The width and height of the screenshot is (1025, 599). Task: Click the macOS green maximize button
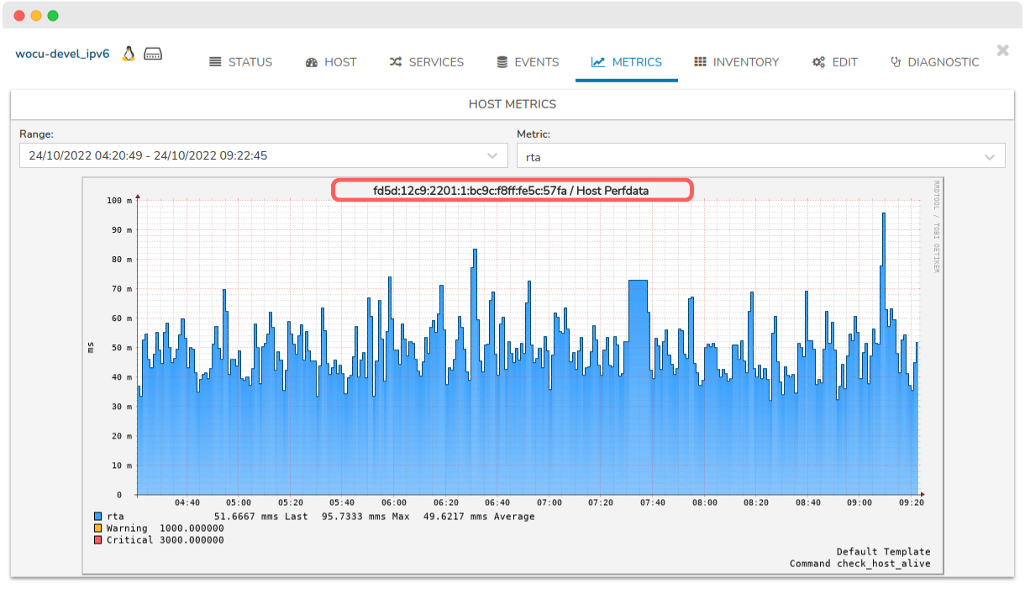(x=53, y=16)
